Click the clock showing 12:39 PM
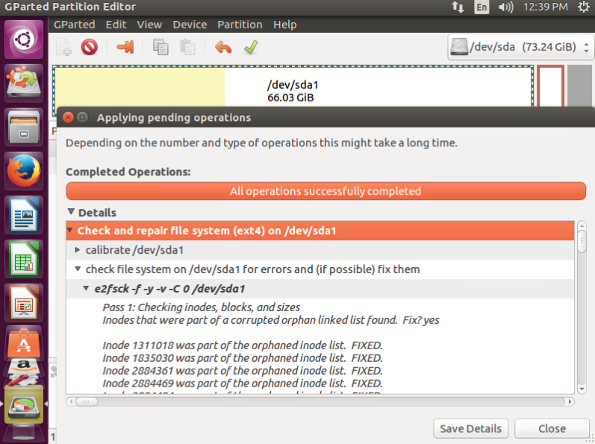Screen dimensions: 595x444 [x=545, y=7]
